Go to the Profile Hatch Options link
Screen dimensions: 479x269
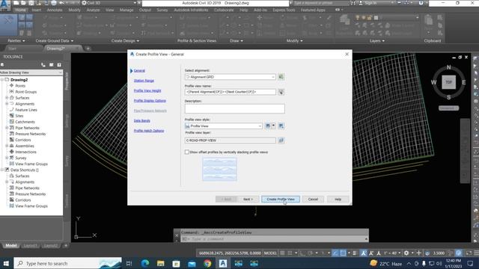pos(149,131)
